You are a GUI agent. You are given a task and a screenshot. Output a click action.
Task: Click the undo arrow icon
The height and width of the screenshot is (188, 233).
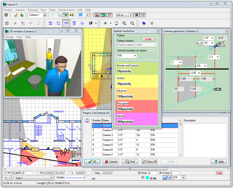point(144,23)
